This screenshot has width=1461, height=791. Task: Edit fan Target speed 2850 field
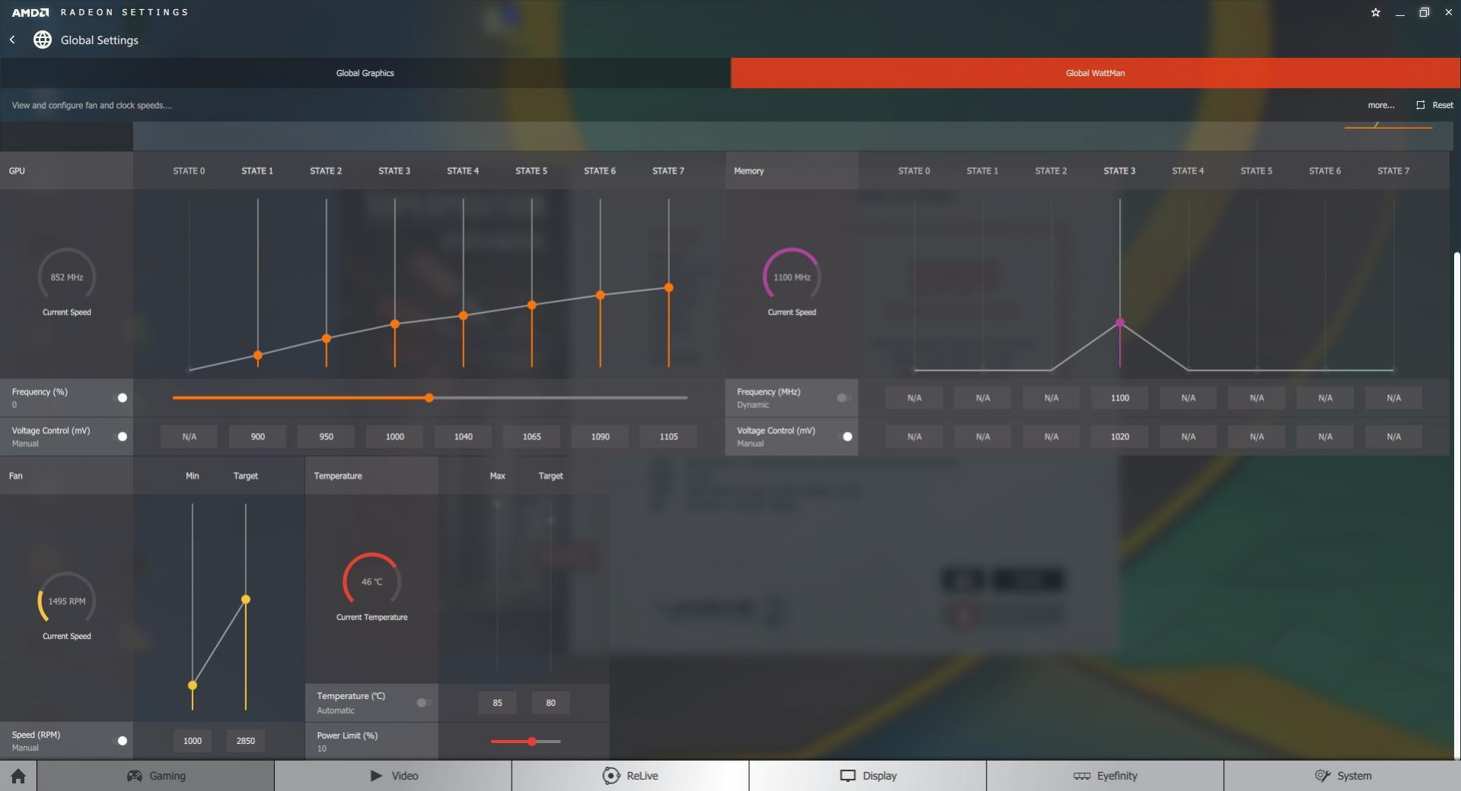coord(245,741)
